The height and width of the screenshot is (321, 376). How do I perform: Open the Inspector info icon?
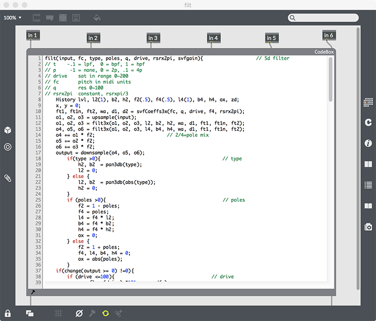(368, 143)
